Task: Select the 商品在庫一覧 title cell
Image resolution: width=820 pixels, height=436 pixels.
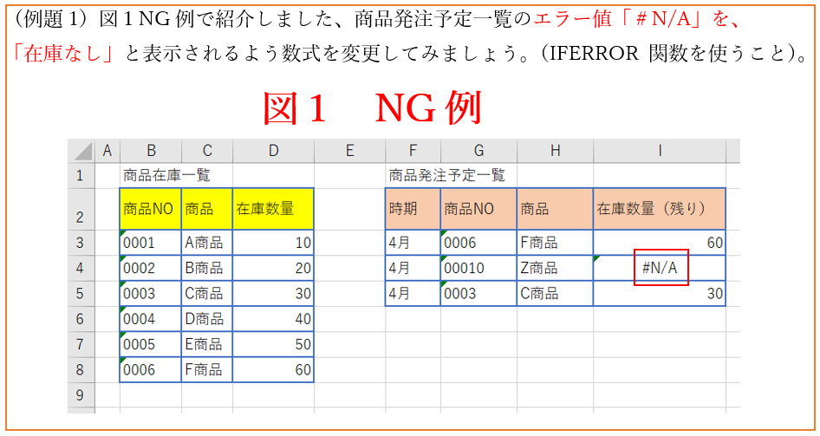Action: [166, 175]
